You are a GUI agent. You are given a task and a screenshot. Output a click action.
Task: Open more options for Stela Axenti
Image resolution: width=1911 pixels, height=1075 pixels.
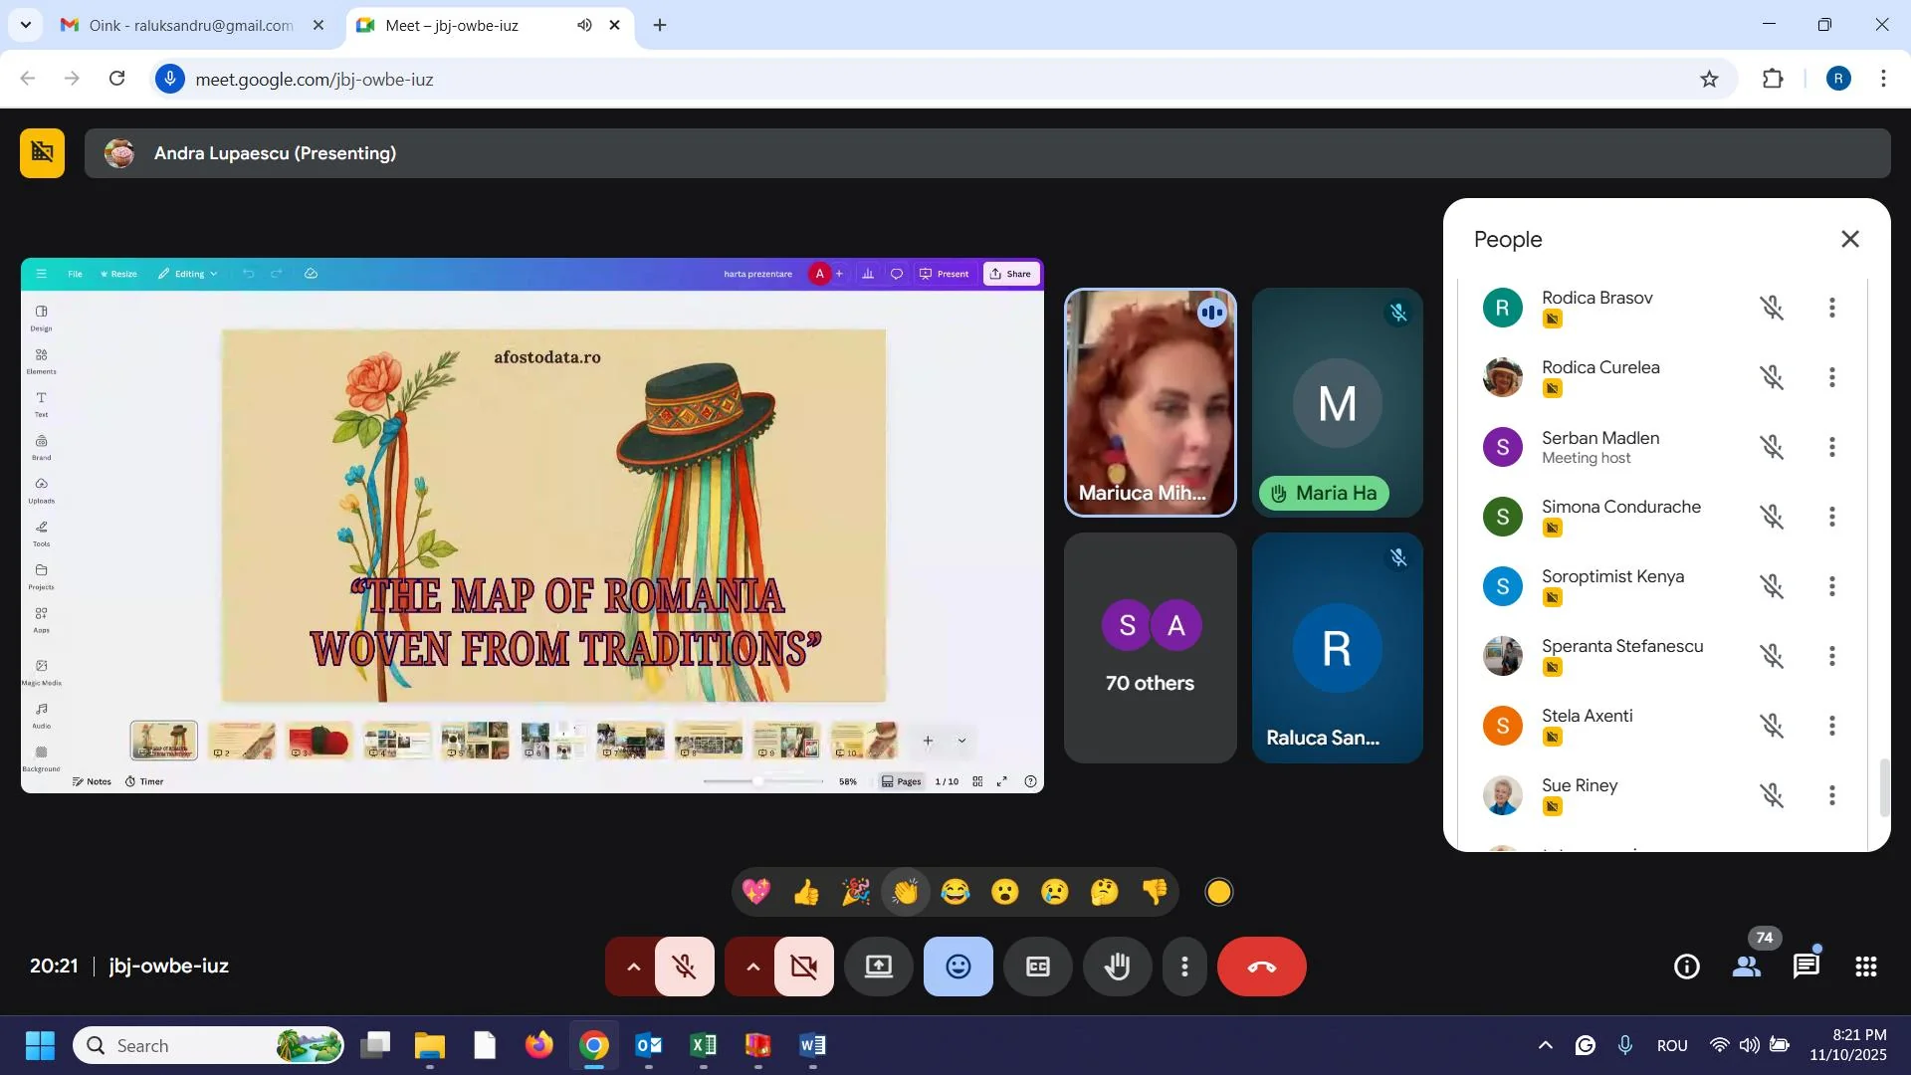(x=1831, y=726)
